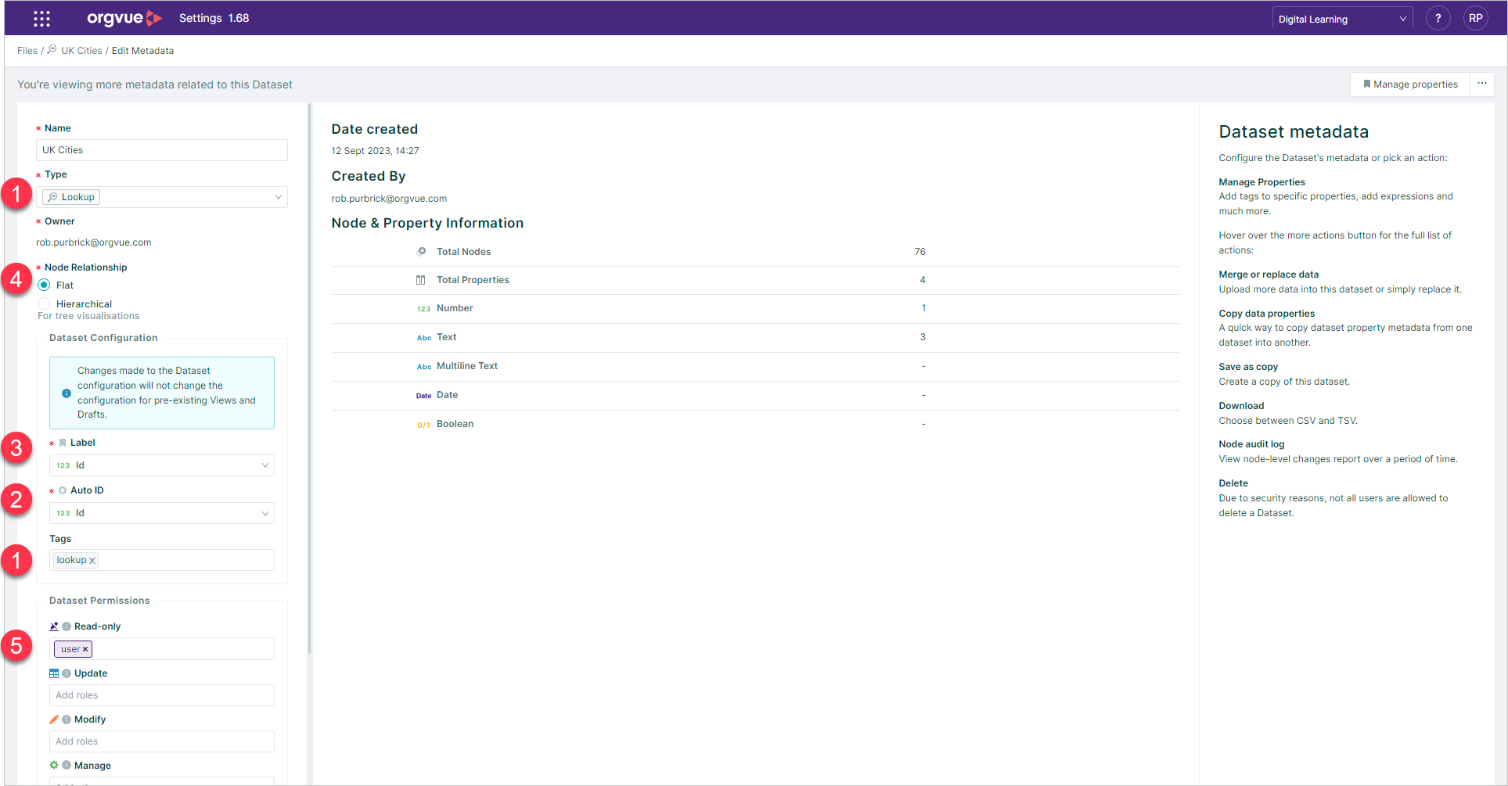Open the Digital Learning tenant selector
This screenshot has height=786, width=1508.
1342,19
